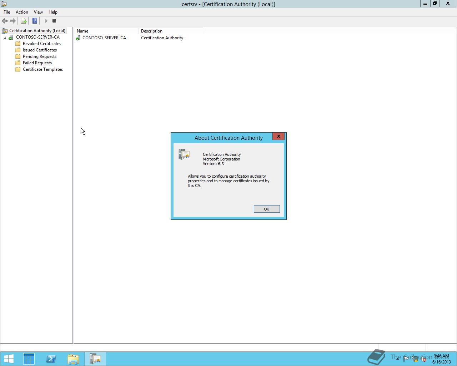Click the network warning tray icon

pyautogui.click(x=415, y=359)
